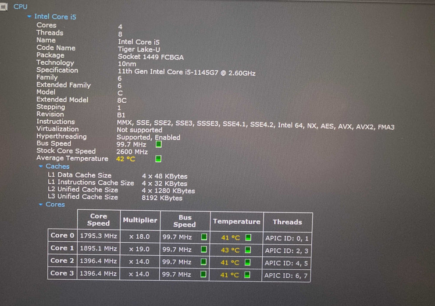The image size is (435, 306).
Task: Click the 2600 MHz stock core speed value
Action: [132, 152]
